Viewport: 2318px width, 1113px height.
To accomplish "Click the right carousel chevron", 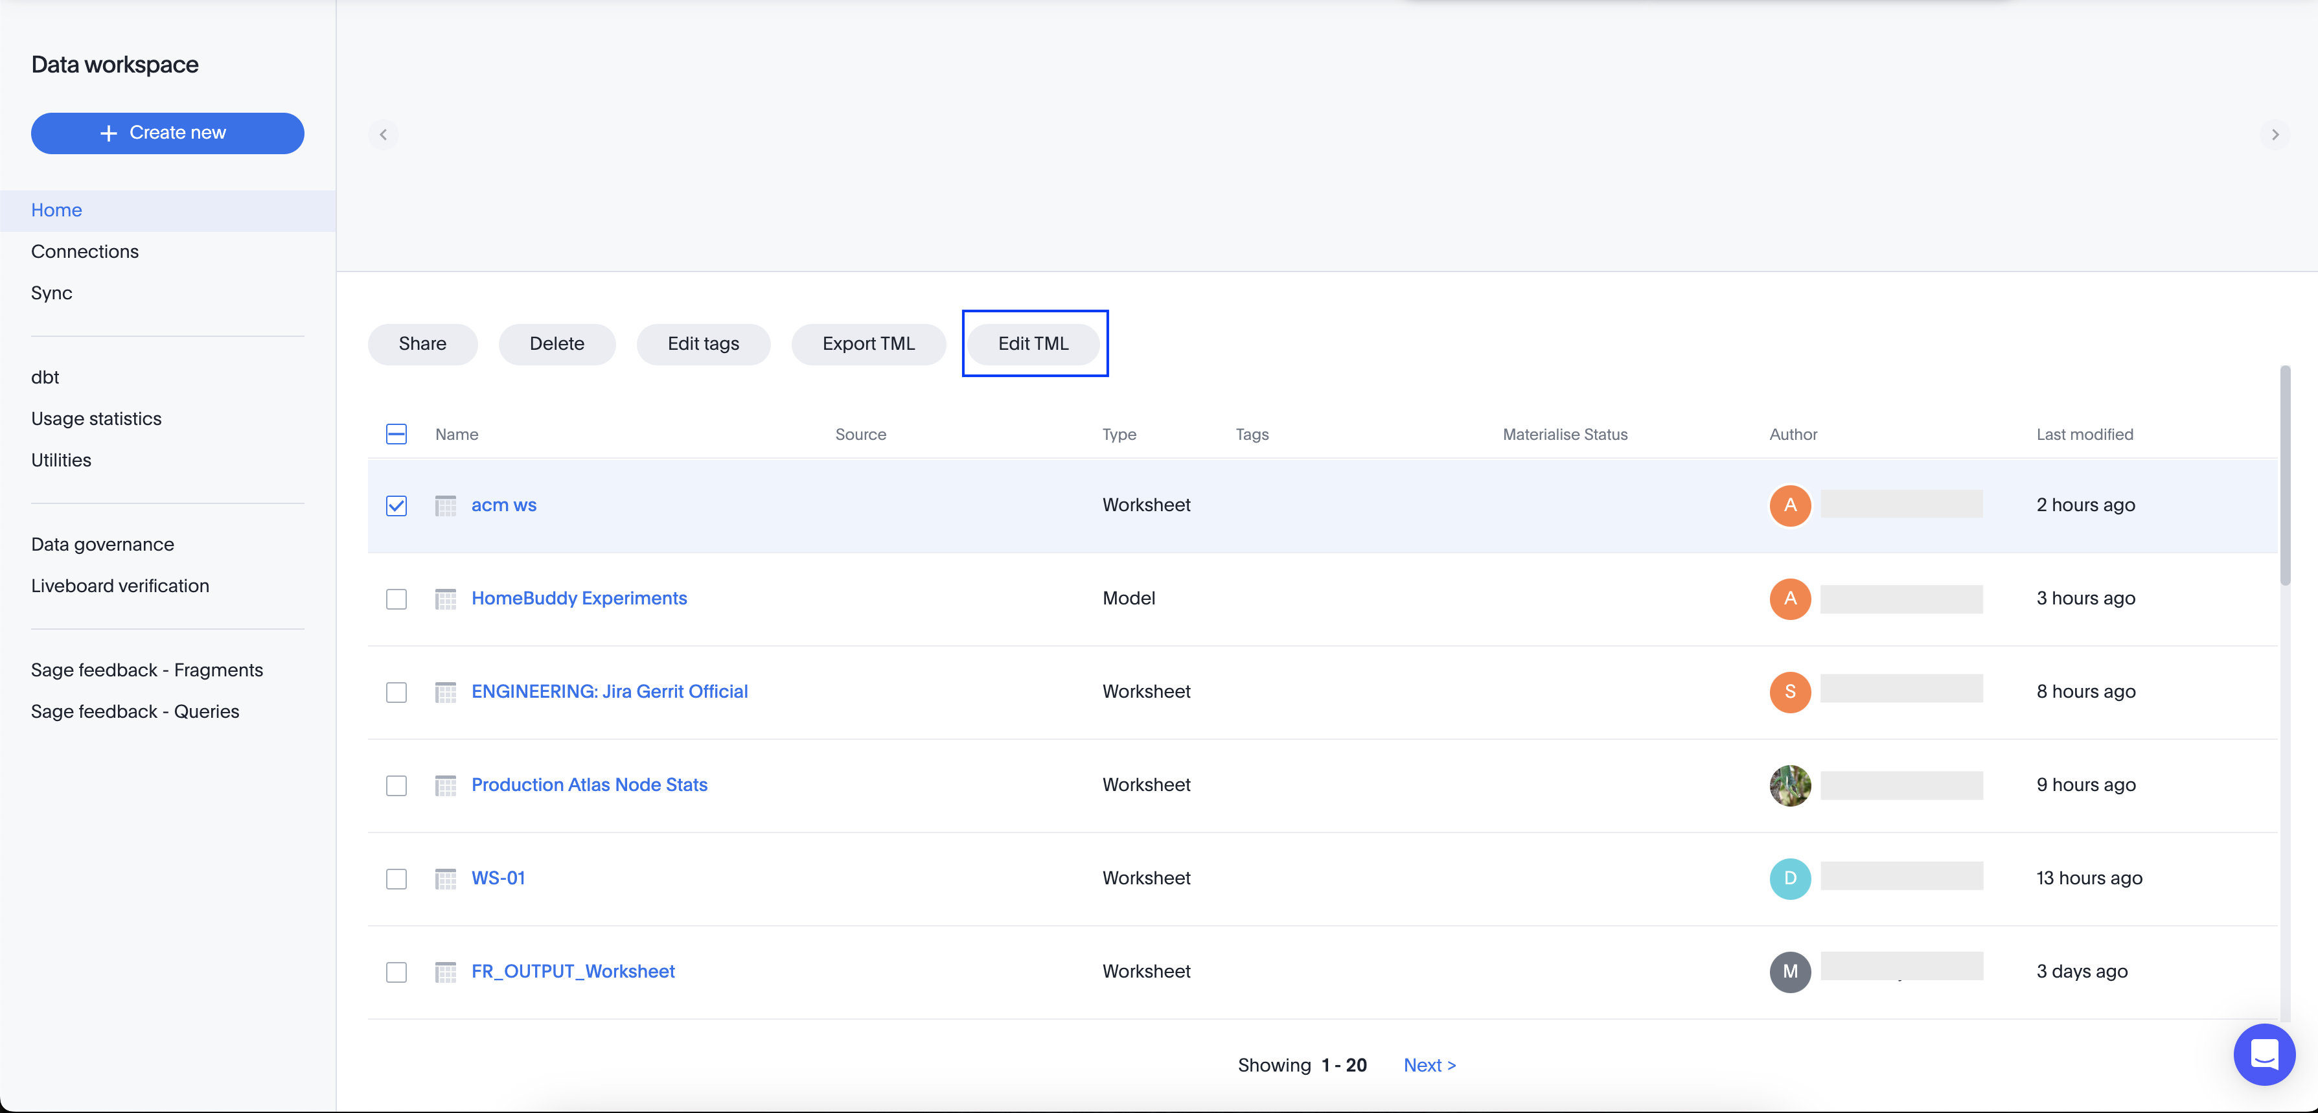I will 2275,134.
